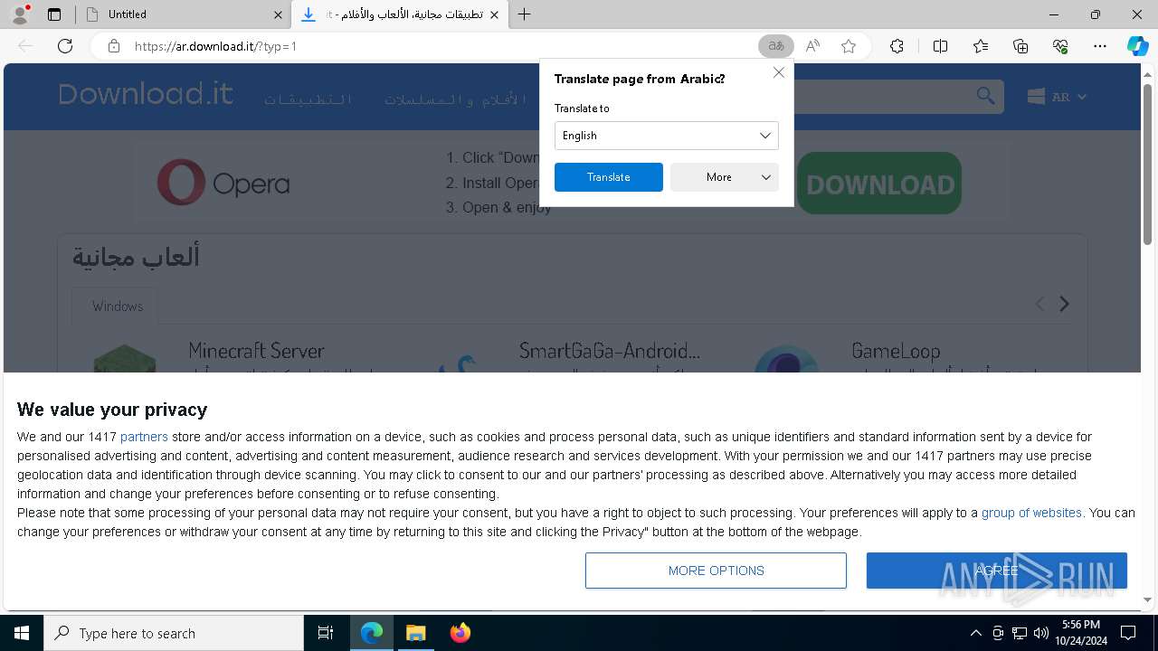Screen dimensions: 1158x651
Task: Expand the More options dropdown in translate popup
Action: pos(725,177)
